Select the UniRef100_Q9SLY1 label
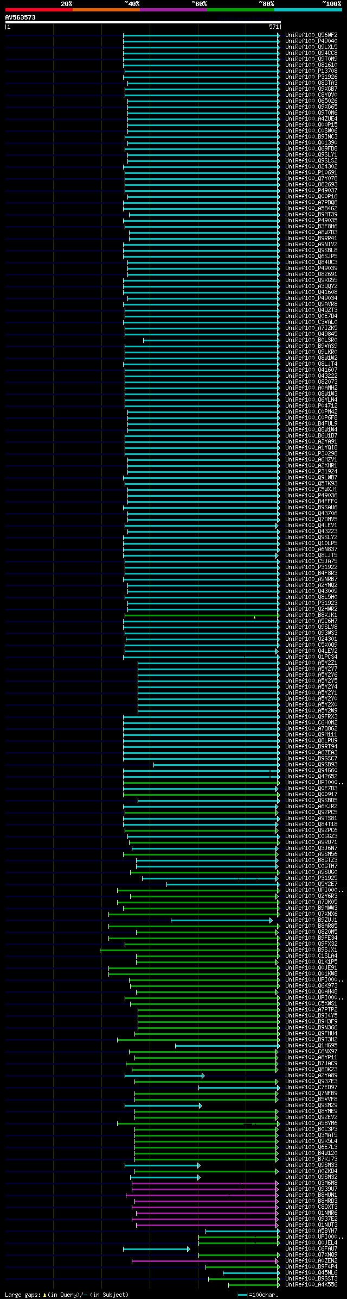This screenshot has height=1299, width=347. coord(311,154)
